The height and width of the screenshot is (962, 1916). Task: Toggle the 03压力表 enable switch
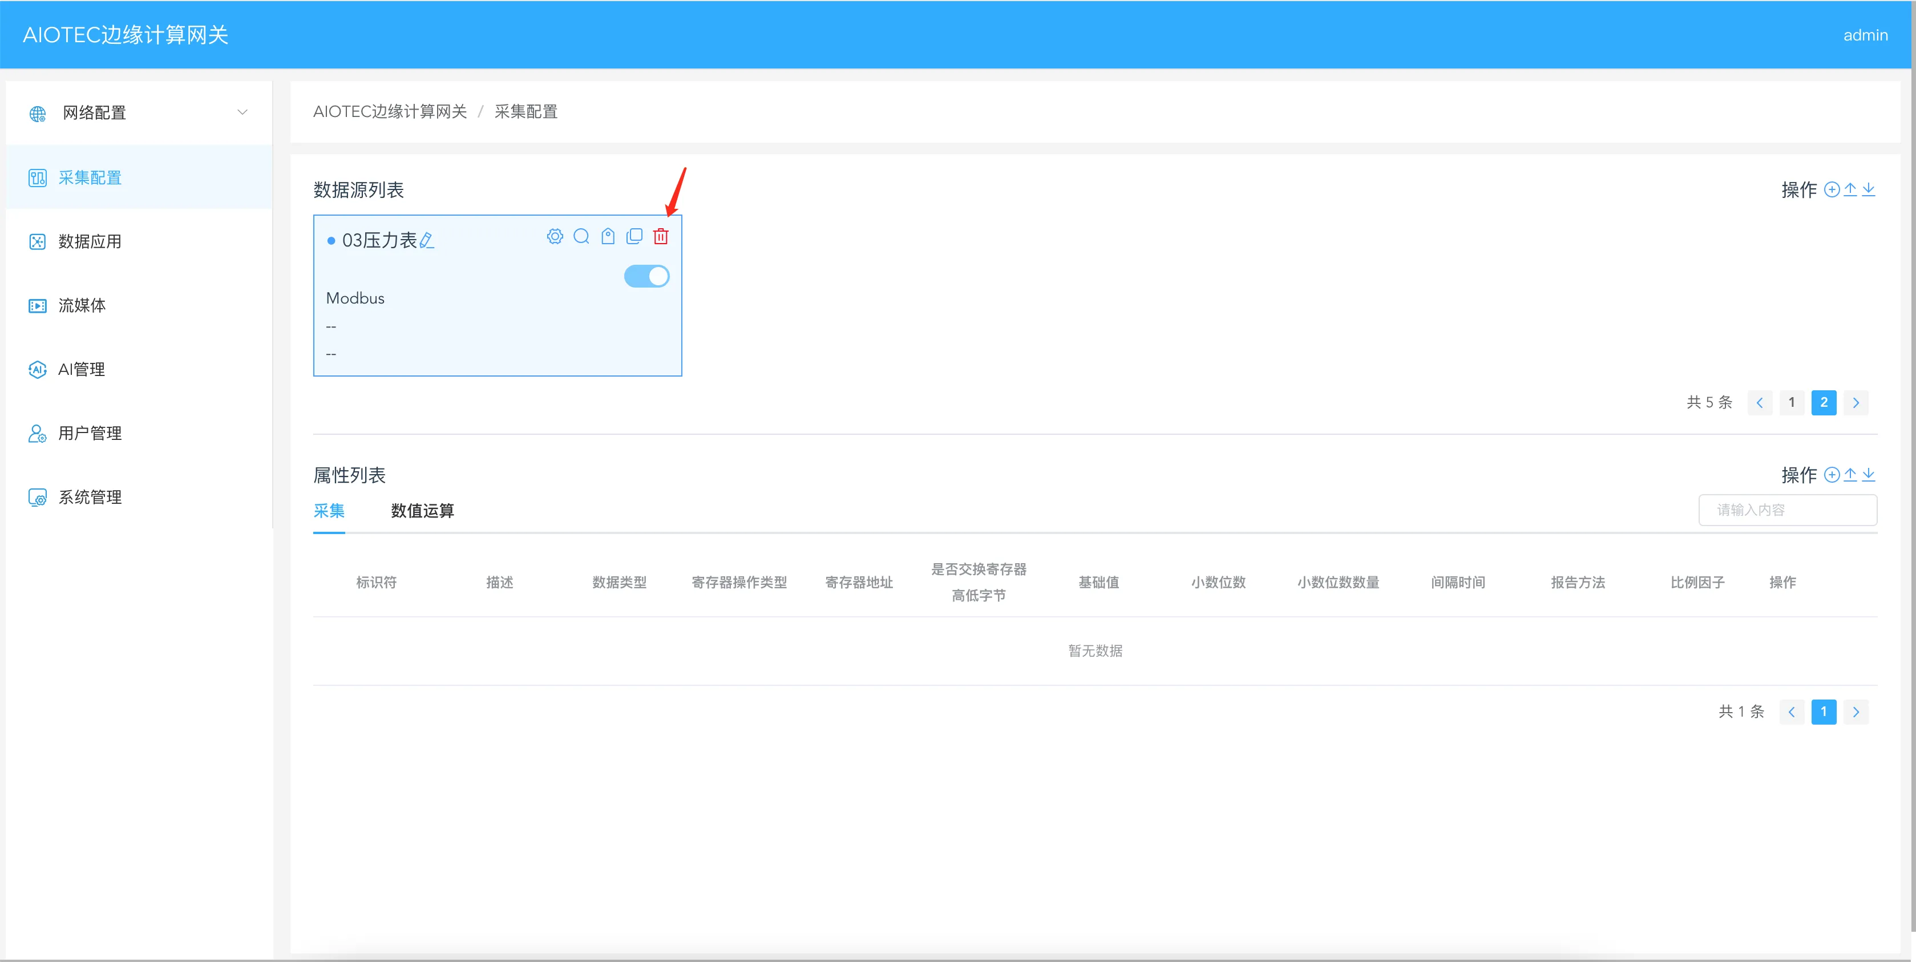[646, 276]
